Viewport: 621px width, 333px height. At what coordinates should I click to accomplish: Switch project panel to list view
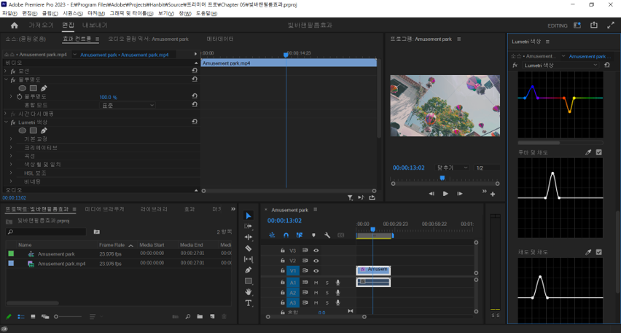(x=21, y=317)
